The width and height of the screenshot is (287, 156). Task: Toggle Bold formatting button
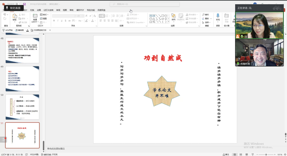(x=54, y=21)
